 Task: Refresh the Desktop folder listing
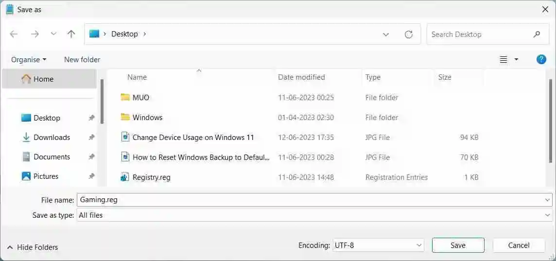click(x=408, y=35)
